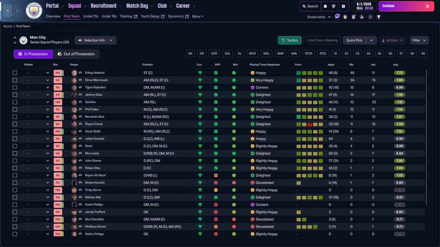Click the Tactics button

290,40
